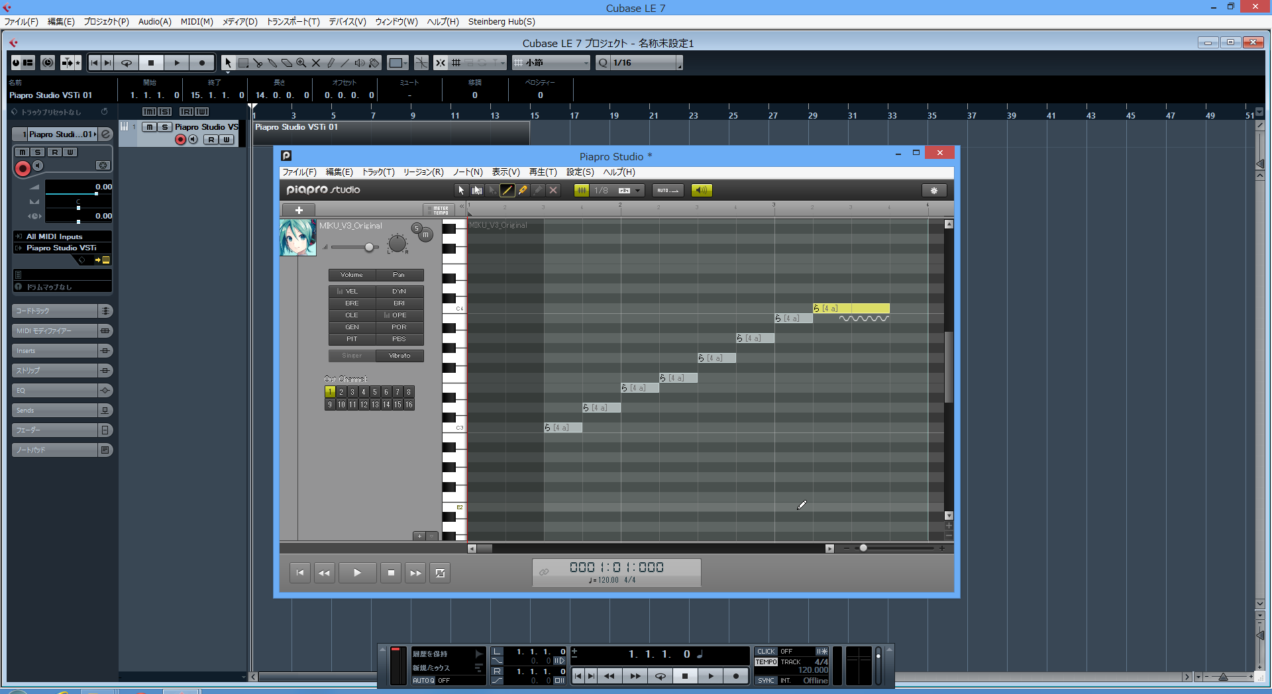1272x694 pixels.
Task: Expand the Sends inspector section
Action: coord(62,411)
